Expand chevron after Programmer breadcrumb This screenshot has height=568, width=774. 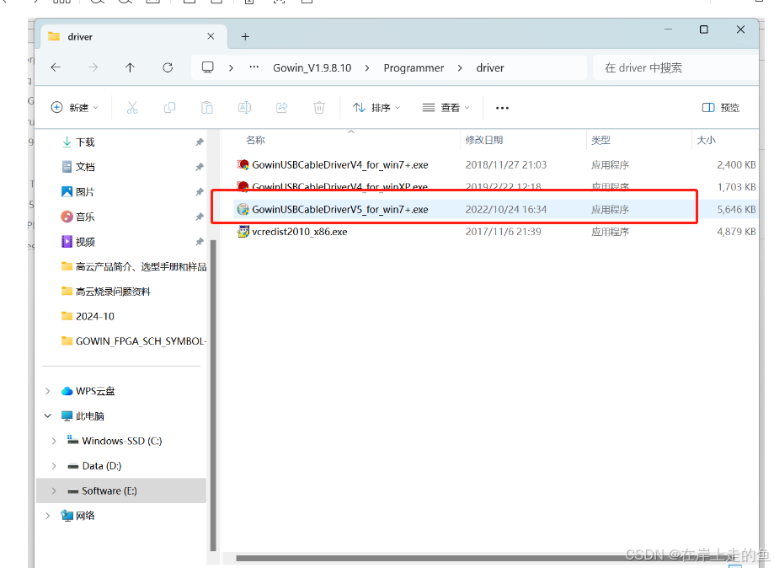pyautogui.click(x=460, y=67)
